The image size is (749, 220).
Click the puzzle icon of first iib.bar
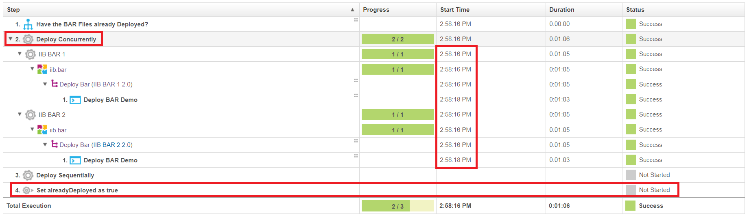42,69
